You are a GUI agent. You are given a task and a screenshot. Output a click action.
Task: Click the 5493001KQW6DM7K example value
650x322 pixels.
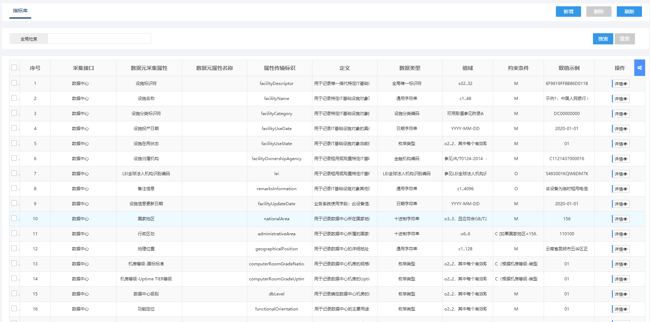(567, 174)
